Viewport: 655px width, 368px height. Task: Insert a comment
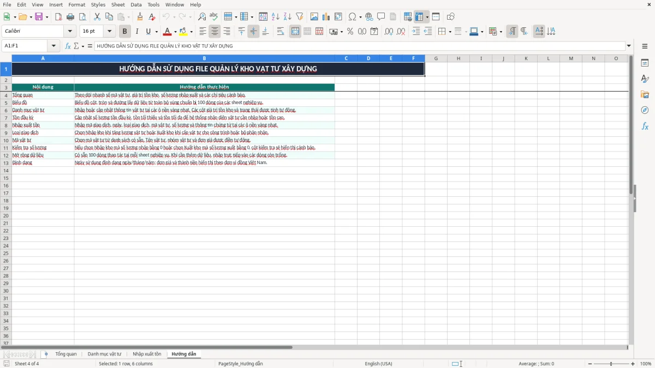click(381, 17)
